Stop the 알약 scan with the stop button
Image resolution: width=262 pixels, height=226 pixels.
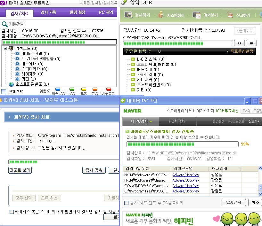point(251,43)
